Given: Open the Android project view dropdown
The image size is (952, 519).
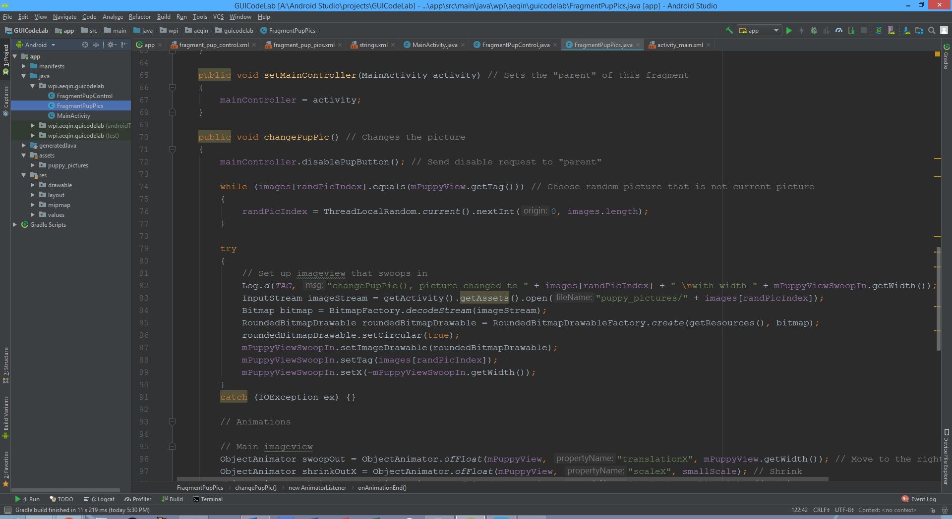Looking at the screenshot, I should 36,45.
